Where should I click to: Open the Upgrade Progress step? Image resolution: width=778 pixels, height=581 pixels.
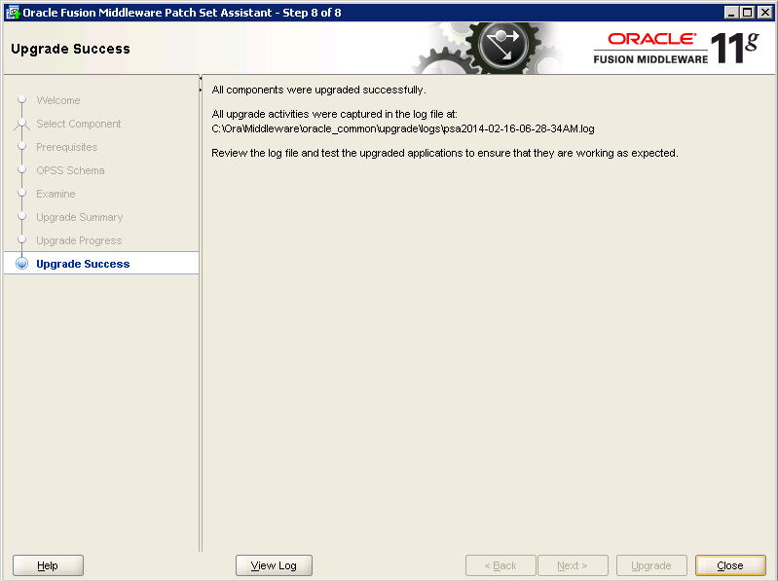pos(79,240)
